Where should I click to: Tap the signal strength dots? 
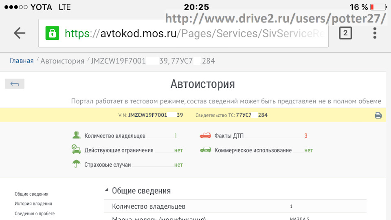coord(16,7)
